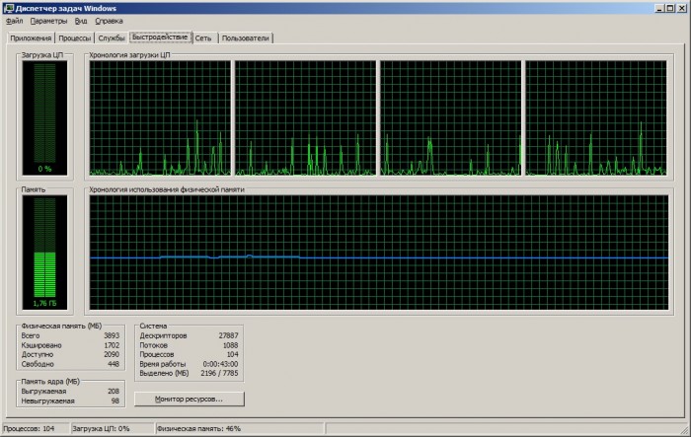This screenshot has width=691, height=437.
Task: Open the Файл menu
Action: 15,21
